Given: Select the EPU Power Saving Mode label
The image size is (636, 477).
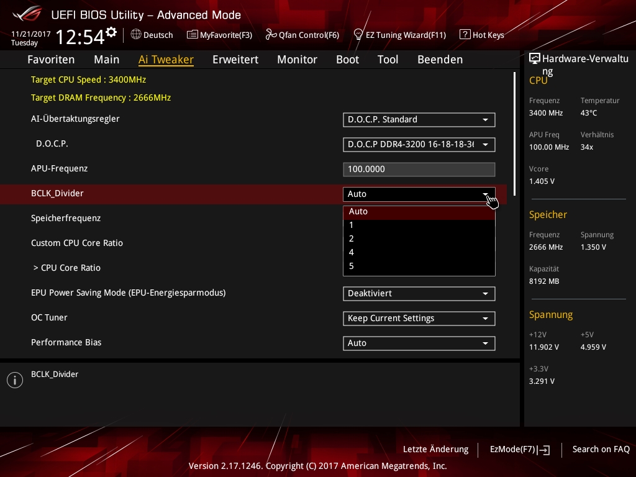Looking at the screenshot, I should point(128,293).
